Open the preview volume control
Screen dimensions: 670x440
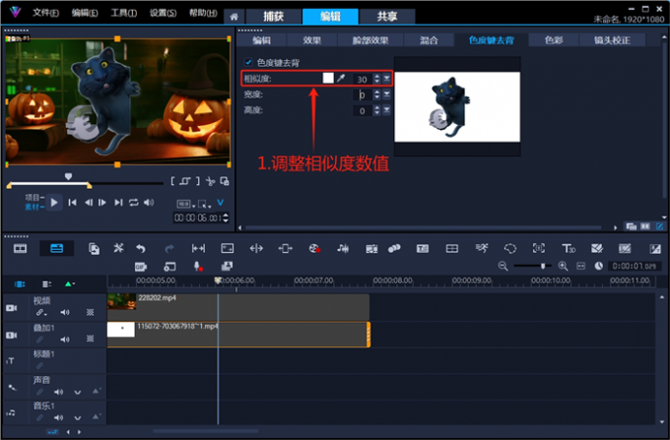pyautogui.click(x=149, y=203)
